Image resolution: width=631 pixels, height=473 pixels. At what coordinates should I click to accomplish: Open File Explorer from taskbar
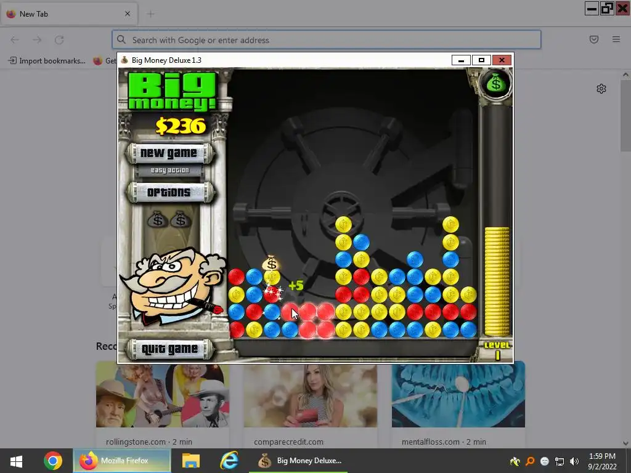coord(191,461)
